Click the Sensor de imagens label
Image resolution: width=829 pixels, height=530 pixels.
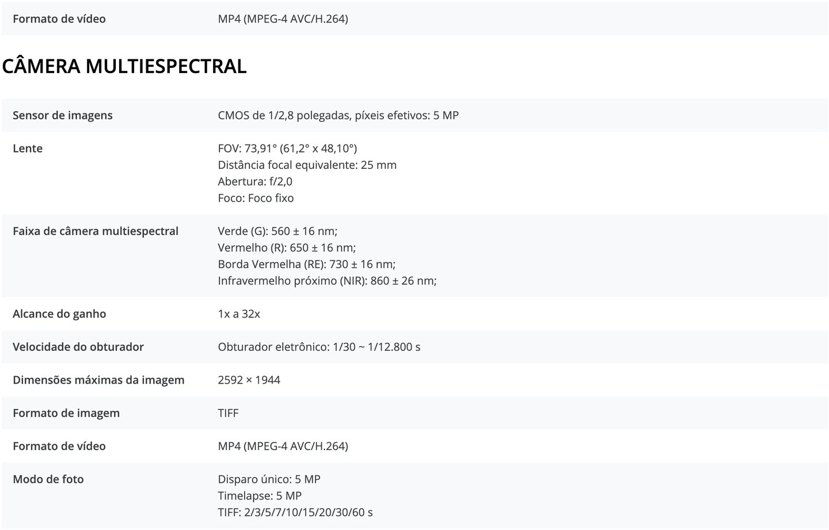click(63, 115)
